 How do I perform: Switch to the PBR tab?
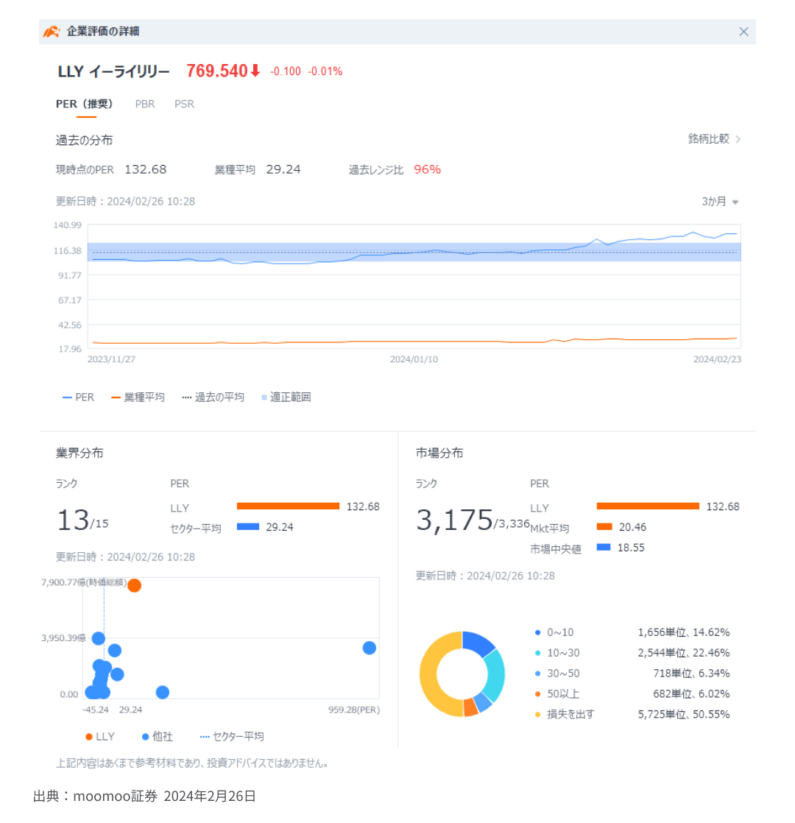[x=145, y=104]
